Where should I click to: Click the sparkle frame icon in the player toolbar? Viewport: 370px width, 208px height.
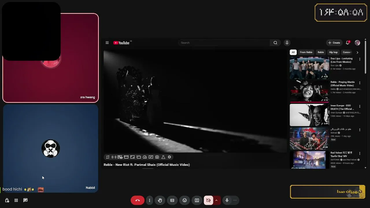point(151,157)
